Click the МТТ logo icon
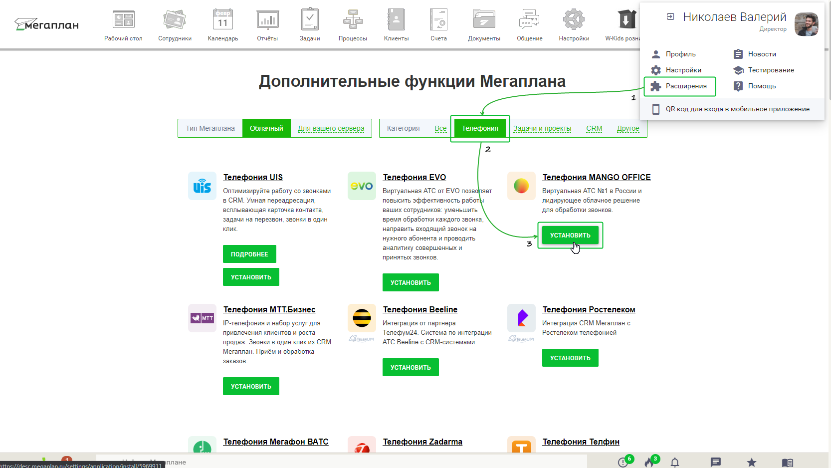The width and height of the screenshot is (831, 468). tap(202, 318)
